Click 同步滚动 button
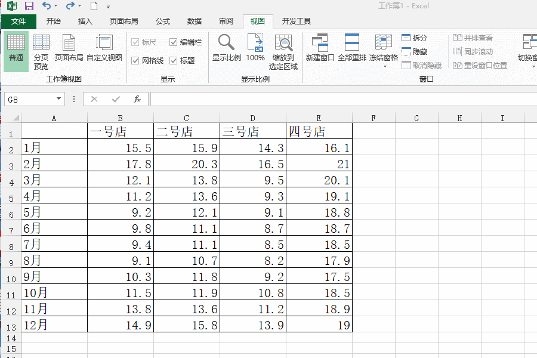537x358 pixels. tap(473, 52)
